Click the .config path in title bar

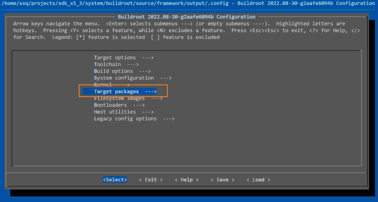pos(115,3)
